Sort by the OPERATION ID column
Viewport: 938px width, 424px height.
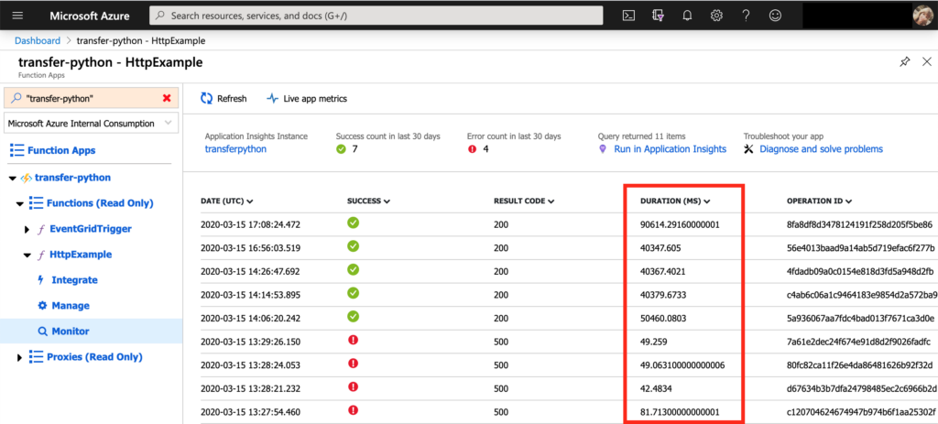[x=820, y=201]
